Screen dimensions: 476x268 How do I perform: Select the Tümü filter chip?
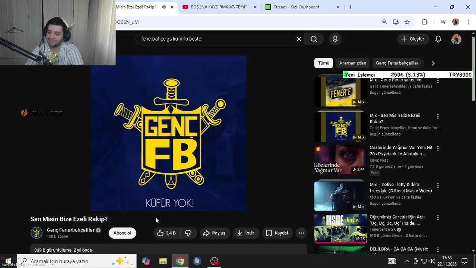point(324,63)
